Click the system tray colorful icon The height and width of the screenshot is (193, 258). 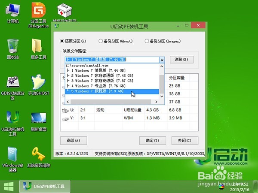[221, 187]
